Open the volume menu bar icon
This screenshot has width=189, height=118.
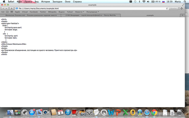tap(148, 1)
